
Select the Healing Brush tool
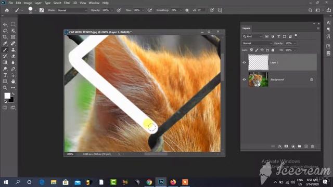coord(13,44)
